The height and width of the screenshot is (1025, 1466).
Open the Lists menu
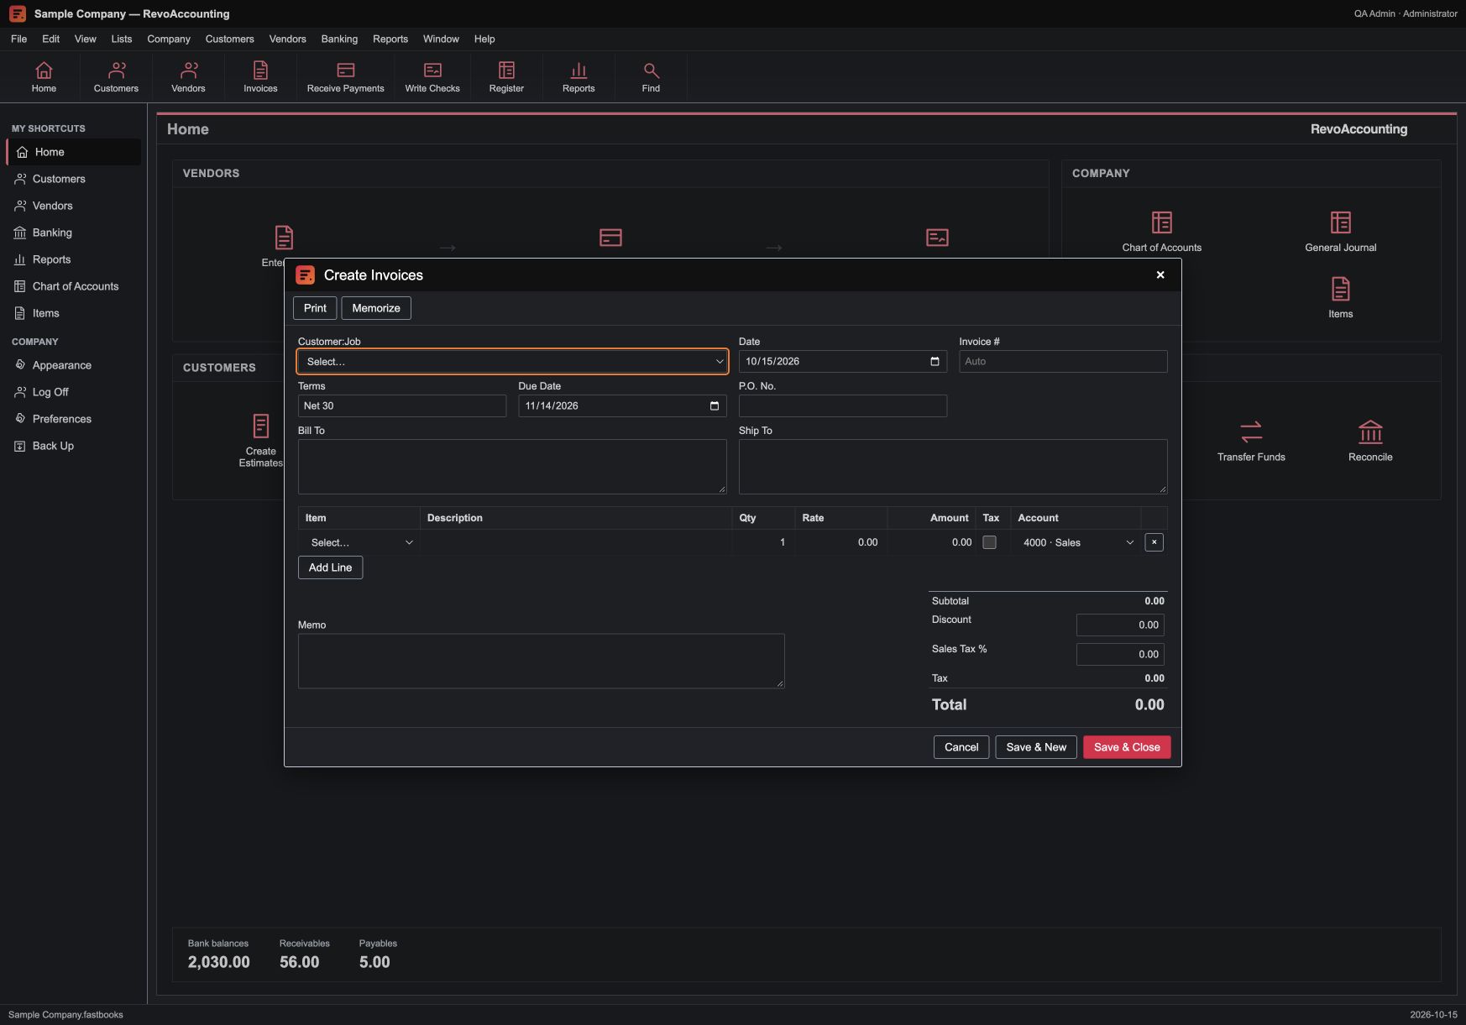(x=122, y=39)
